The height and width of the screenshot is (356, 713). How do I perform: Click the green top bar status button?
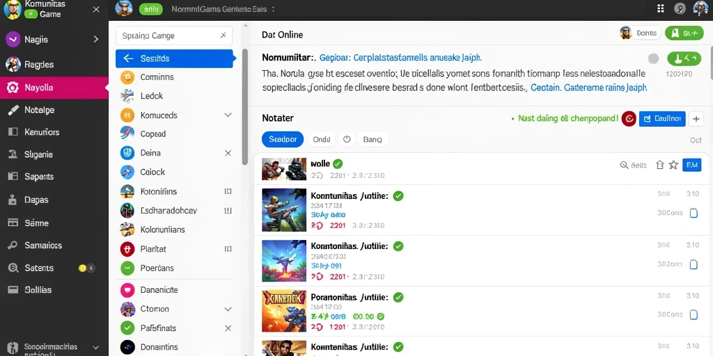(151, 8)
